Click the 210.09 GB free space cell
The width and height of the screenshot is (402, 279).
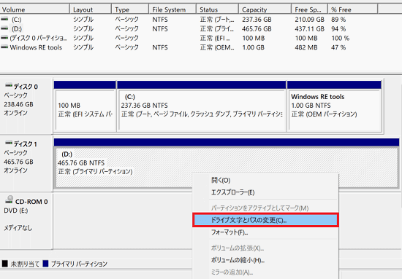[x=309, y=20]
